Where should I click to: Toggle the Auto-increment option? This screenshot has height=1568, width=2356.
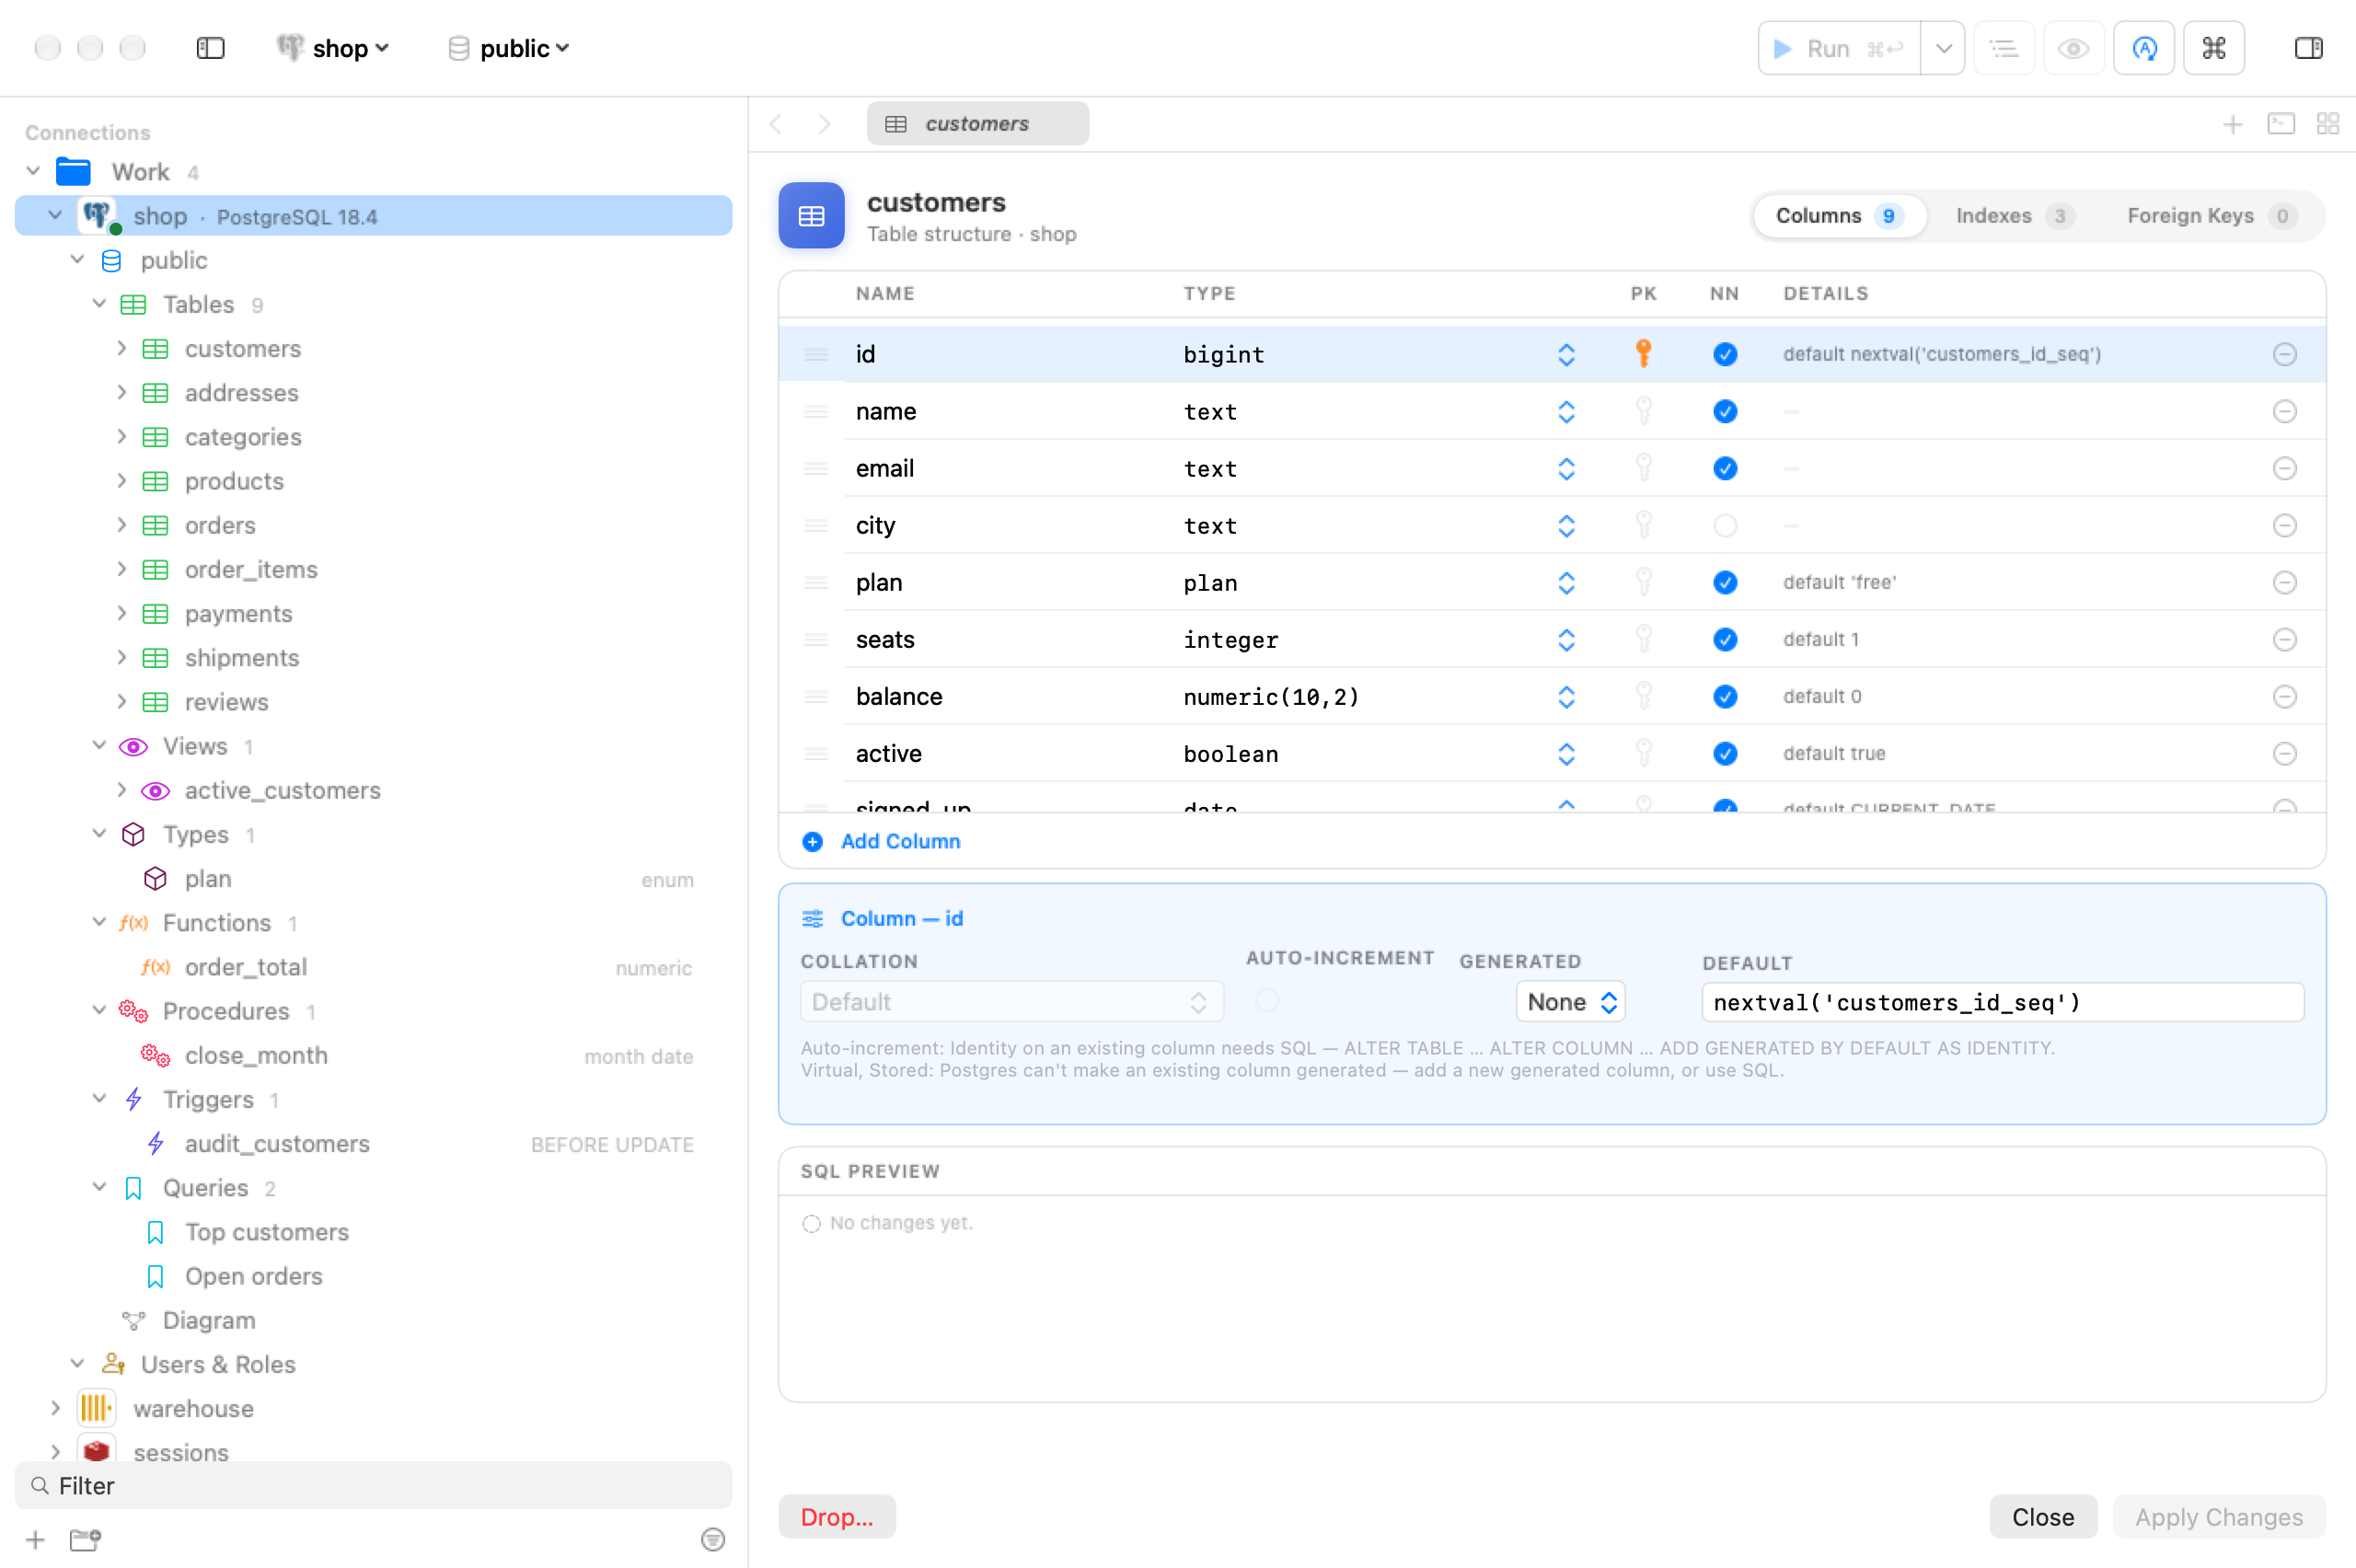(1266, 1000)
